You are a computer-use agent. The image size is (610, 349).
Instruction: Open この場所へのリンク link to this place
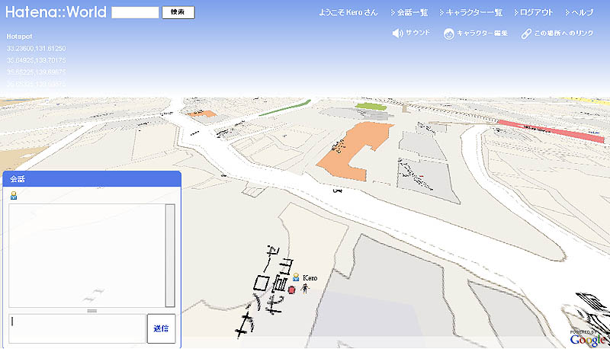[563, 34]
